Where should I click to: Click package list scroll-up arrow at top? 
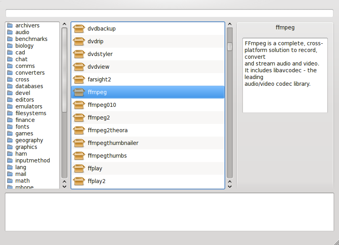point(230,24)
